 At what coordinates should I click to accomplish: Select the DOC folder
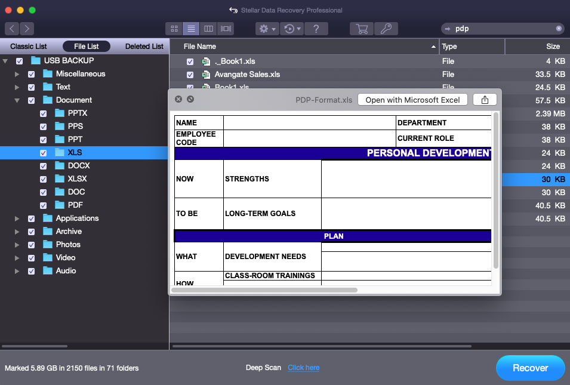click(x=76, y=192)
